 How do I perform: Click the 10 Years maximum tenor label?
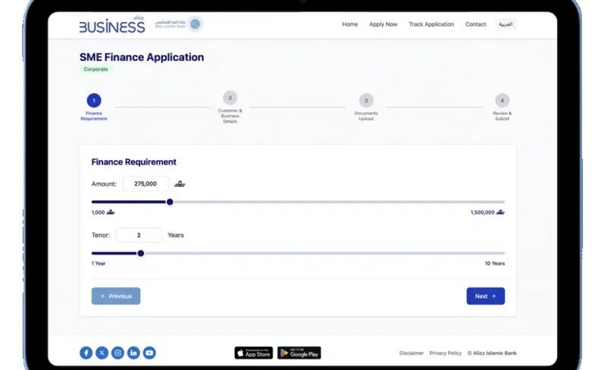click(x=495, y=263)
